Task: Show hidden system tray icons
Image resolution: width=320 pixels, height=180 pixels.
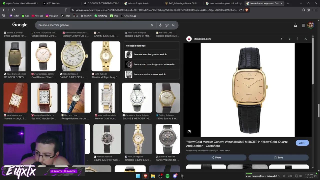Action: coord(279,176)
